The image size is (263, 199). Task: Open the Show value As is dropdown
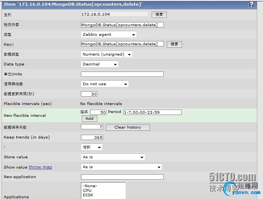pyautogui.click(x=122, y=167)
